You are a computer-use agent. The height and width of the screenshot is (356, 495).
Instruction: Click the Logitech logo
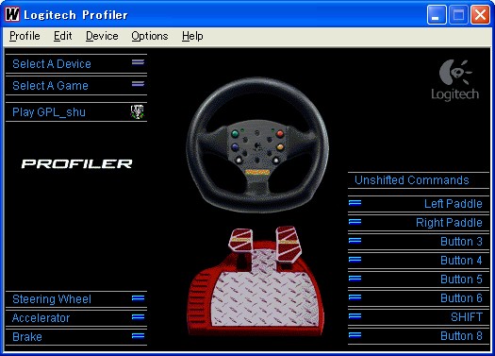454,80
